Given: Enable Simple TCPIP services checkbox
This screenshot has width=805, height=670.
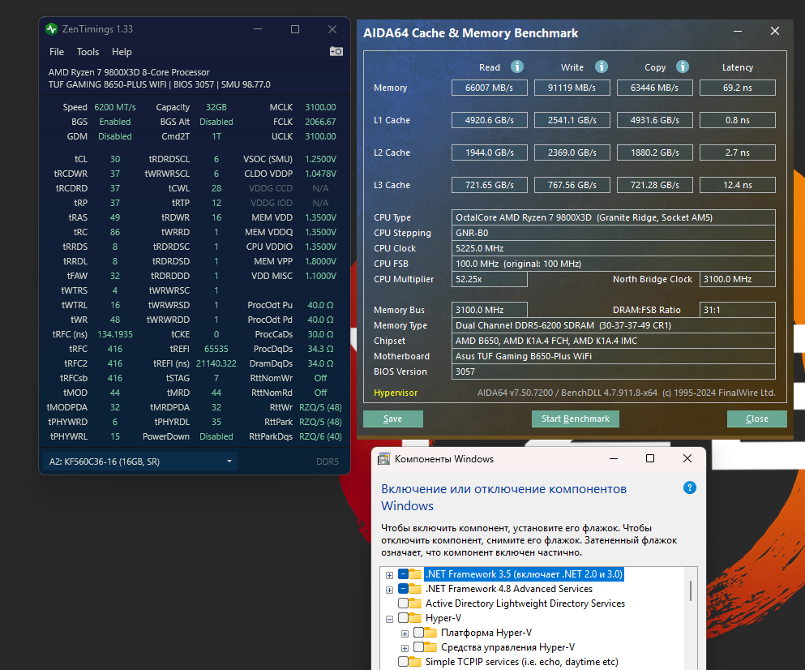Looking at the screenshot, I should [403, 661].
